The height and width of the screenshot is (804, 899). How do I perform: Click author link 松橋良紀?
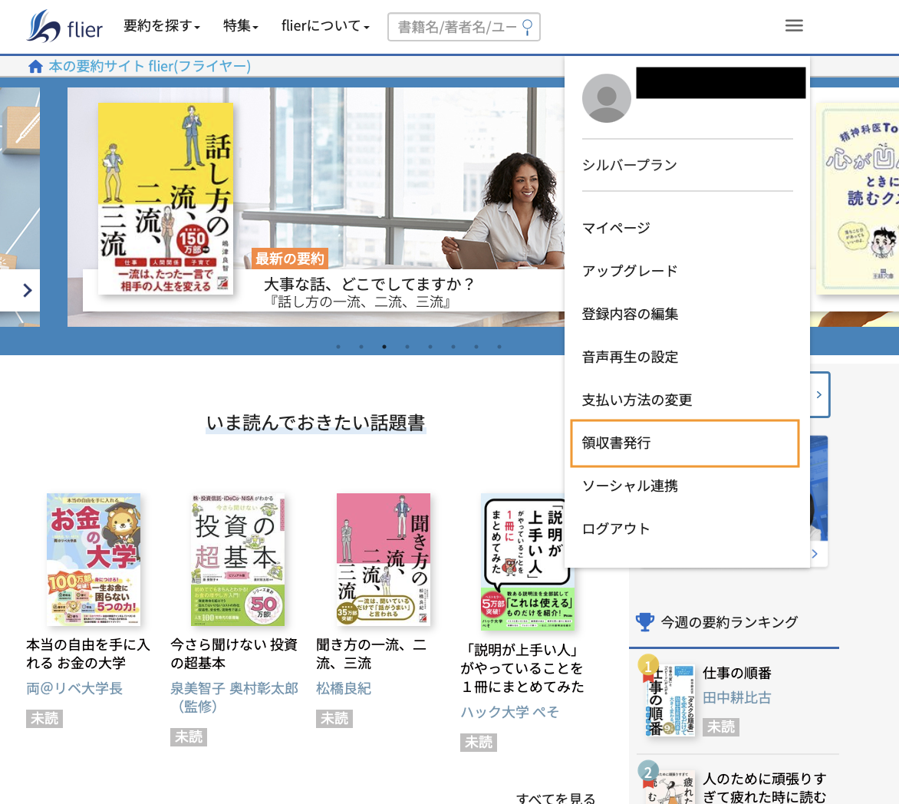tap(344, 688)
